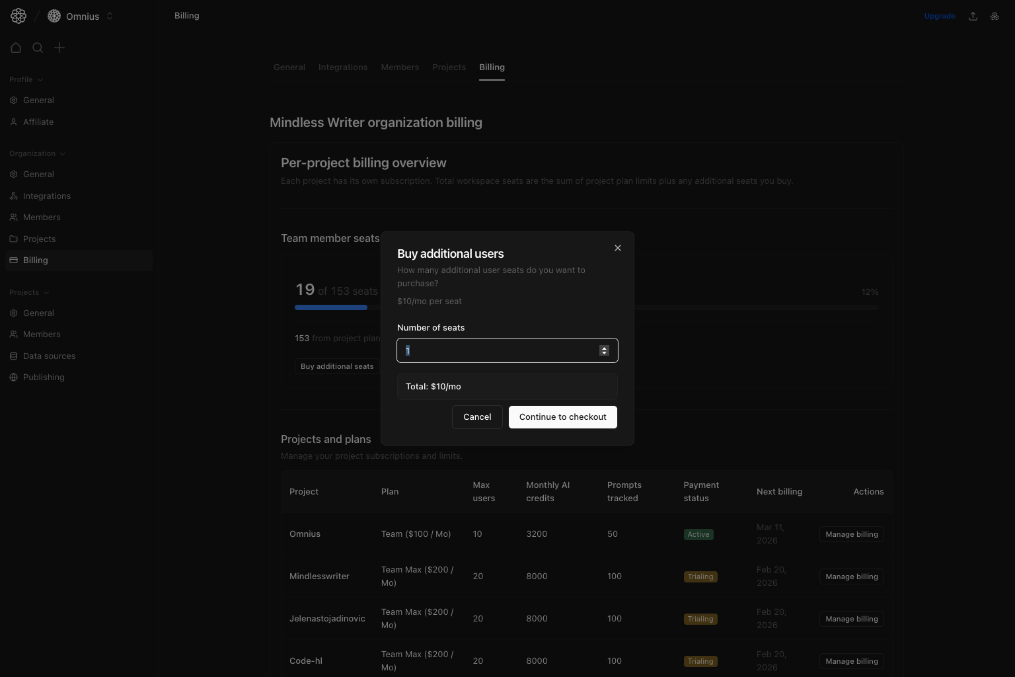The width and height of the screenshot is (1015, 677).
Task: Click the share/export icon in top bar
Action: (973, 15)
